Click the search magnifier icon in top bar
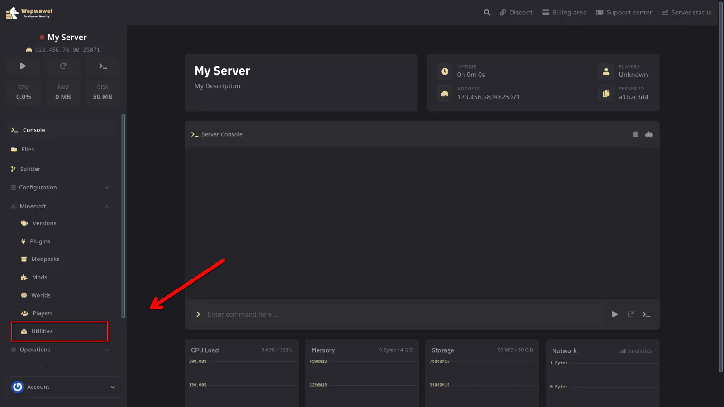This screenshot has height=407, width=724. (x=487, y=13)
